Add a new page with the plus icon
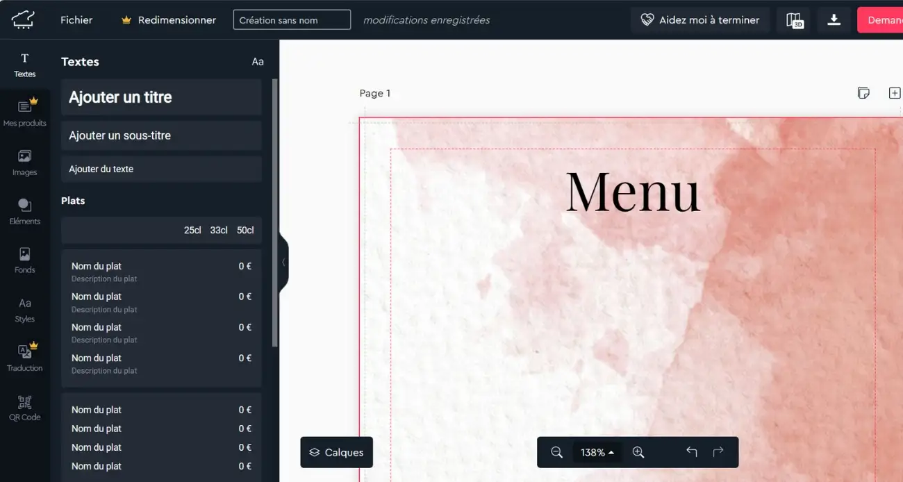Viewport: 903px width, 482px height. pos(895,92)
